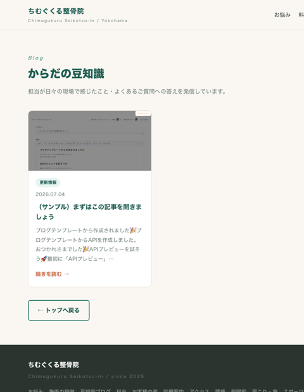
Task: Click the 更新情報 category tag
Action: 48,182
